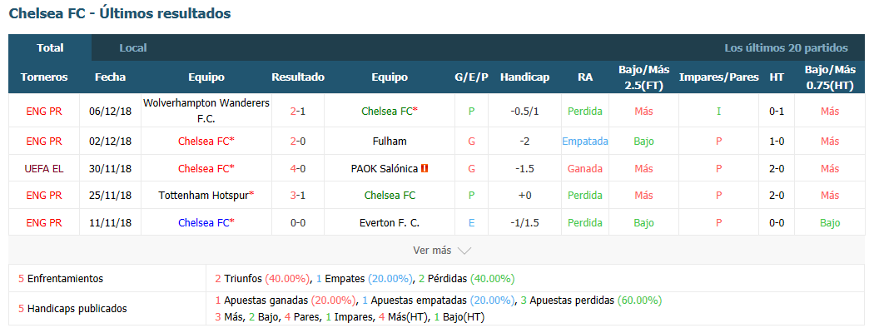Image resolution: width=869 pixels, height=328 pixels.
Task: Expand more results with Ver más chevron
Action: tap(442, 251)
